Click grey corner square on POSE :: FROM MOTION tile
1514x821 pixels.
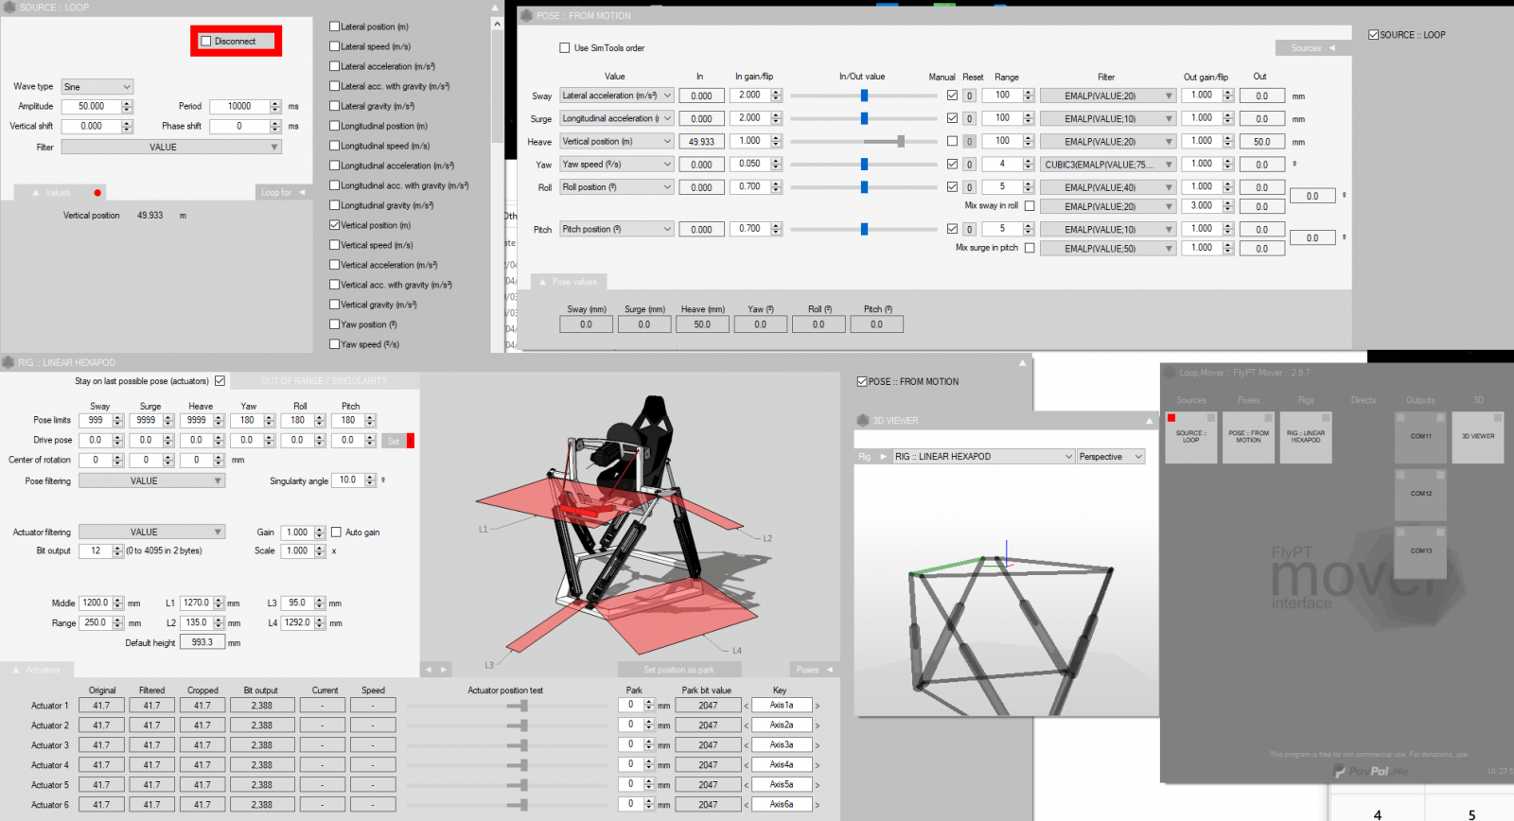[1269, 417]
